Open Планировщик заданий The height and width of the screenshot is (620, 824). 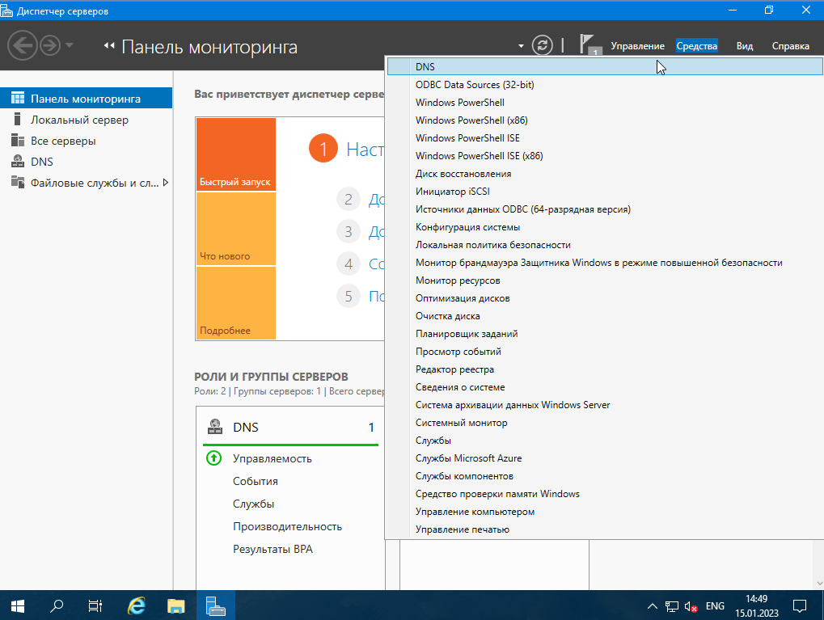[605, 334]
